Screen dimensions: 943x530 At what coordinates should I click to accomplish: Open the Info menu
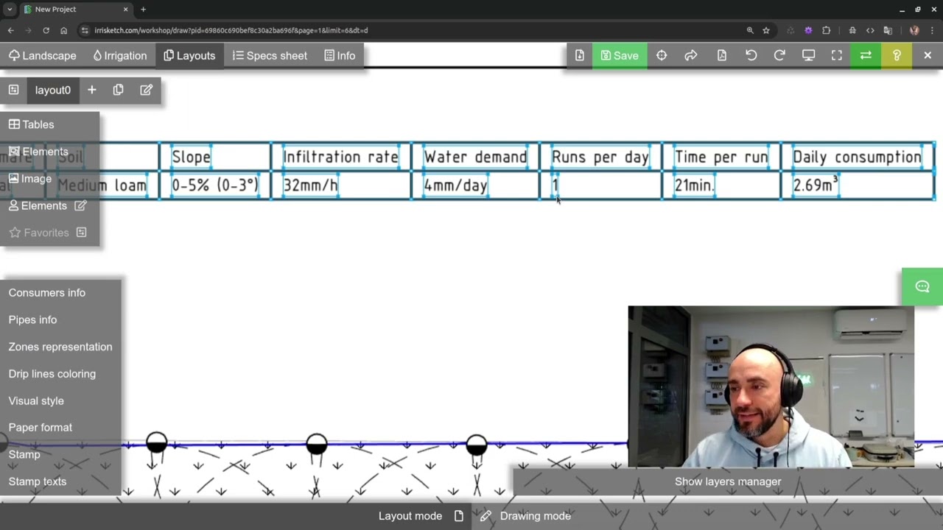click(x=340, y=55)
